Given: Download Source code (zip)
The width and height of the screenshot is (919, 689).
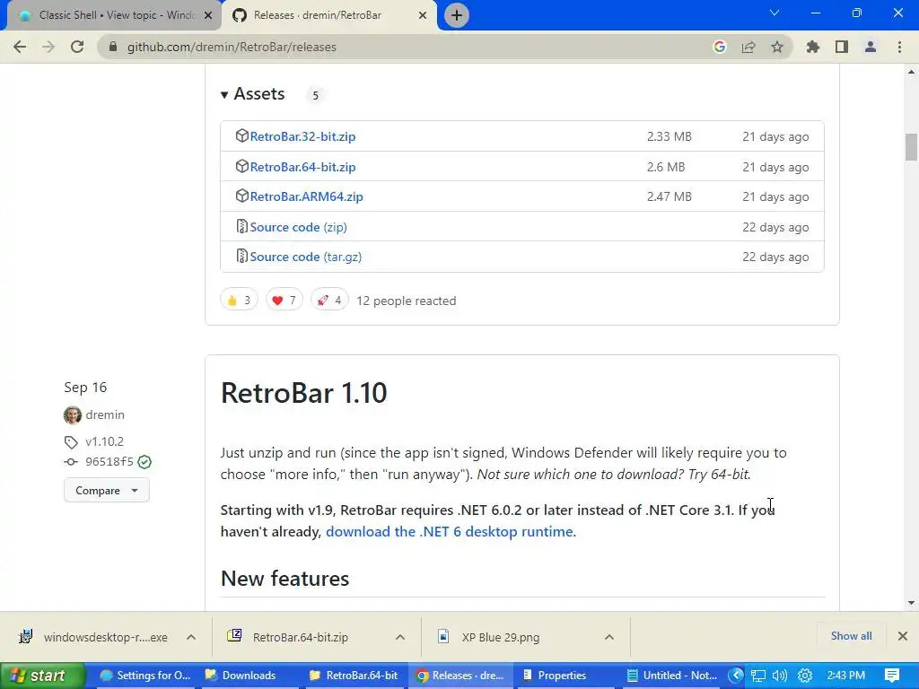Looking at the screenshot, I should [x=298, y=227].
